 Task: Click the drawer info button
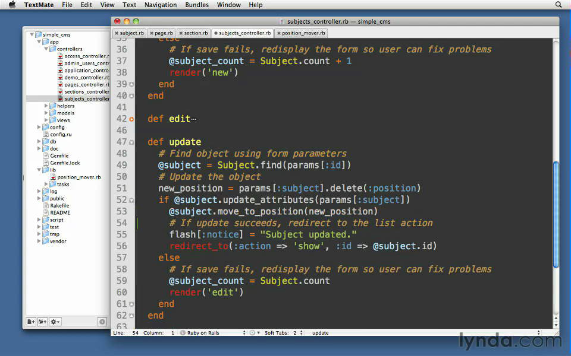click(102, 322)
